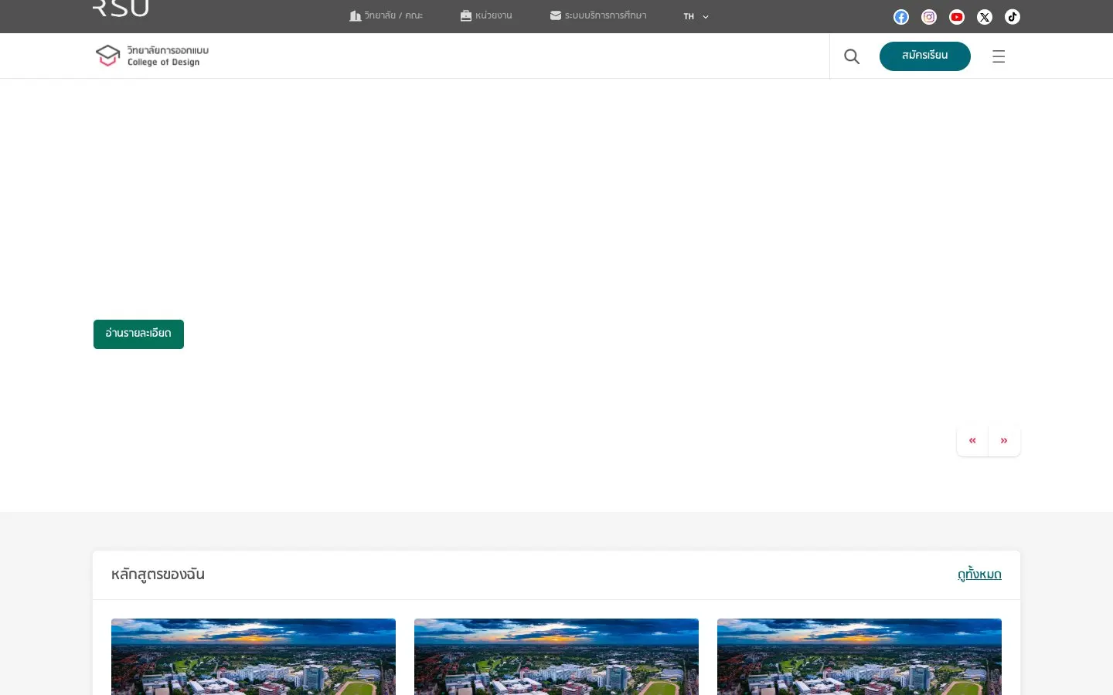Open the hamburger menu icon

tap(999, 56)
